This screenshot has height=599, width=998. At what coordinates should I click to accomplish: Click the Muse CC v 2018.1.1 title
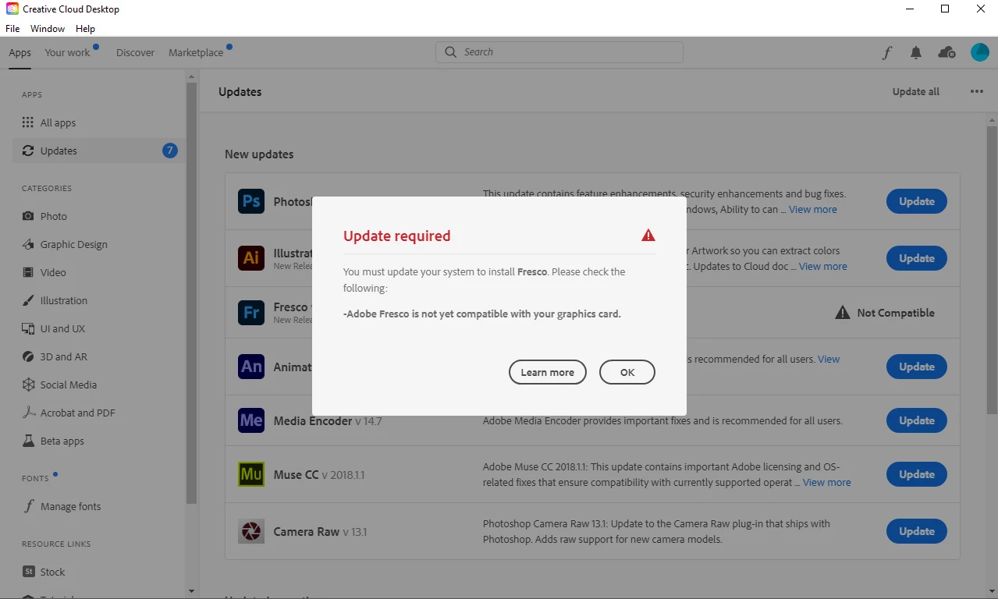[319, 474]
